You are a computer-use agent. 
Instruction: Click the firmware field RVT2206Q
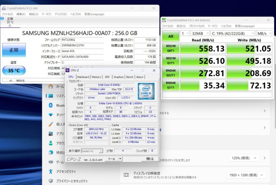pos(82,40)
